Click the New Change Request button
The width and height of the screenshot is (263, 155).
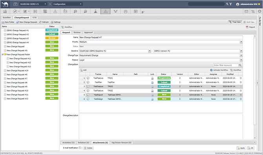coord(27,22)
